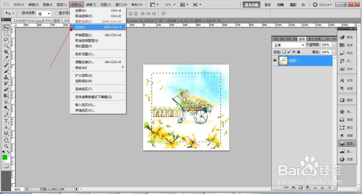Hide 图层 1 with eye icon
The width and height of the screenshot is (362, 194).
click(275, 61)
